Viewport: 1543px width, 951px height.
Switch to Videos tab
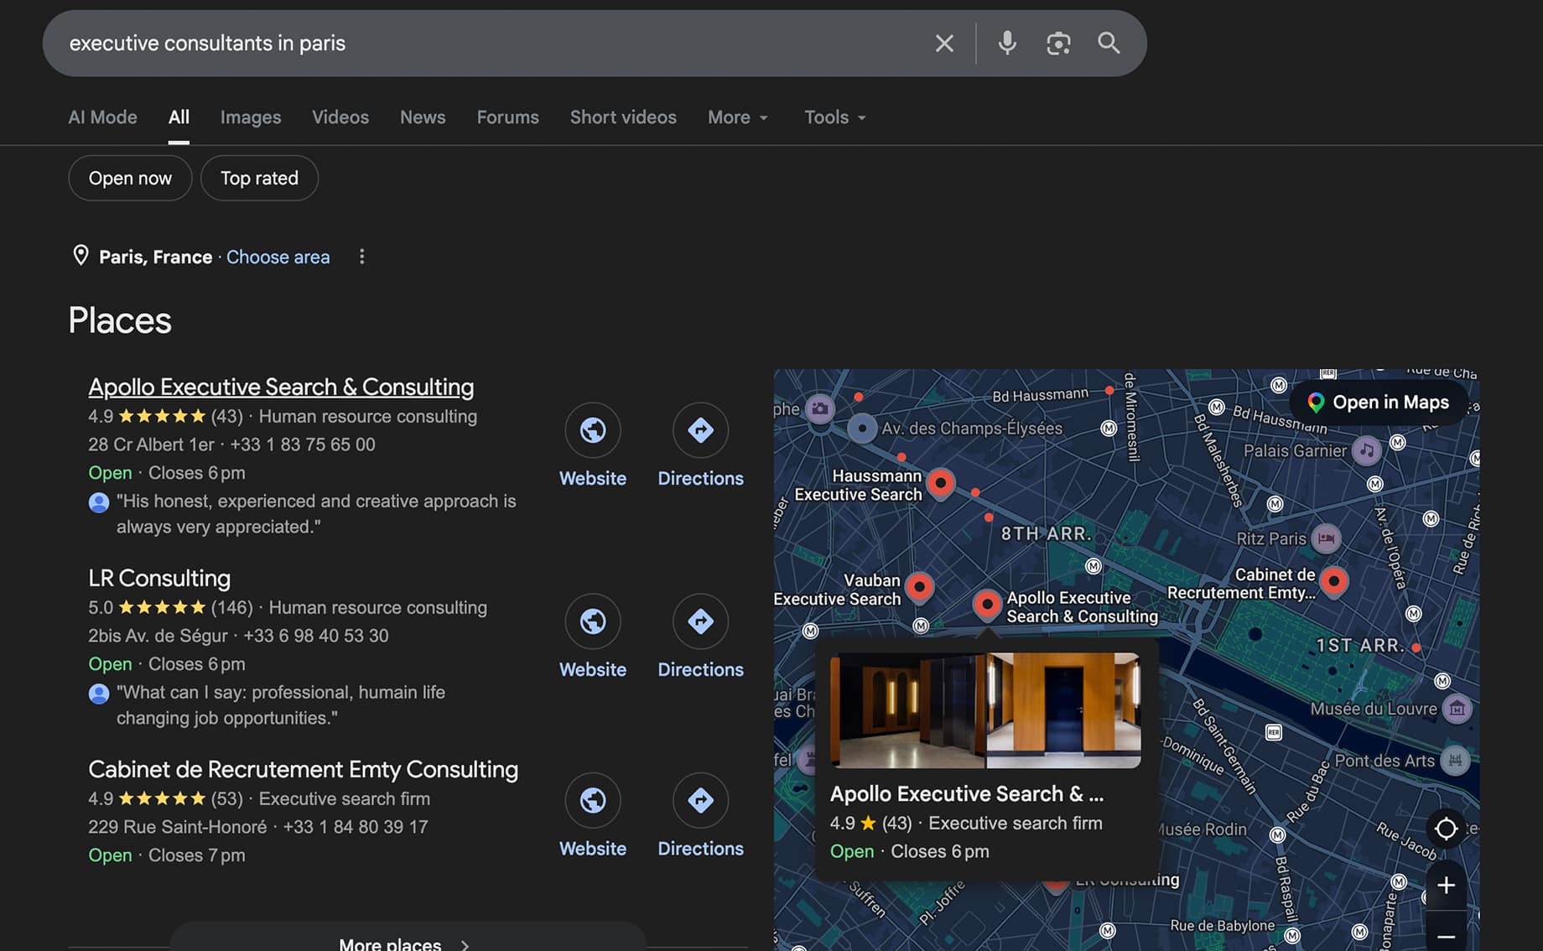coord(340,117)
